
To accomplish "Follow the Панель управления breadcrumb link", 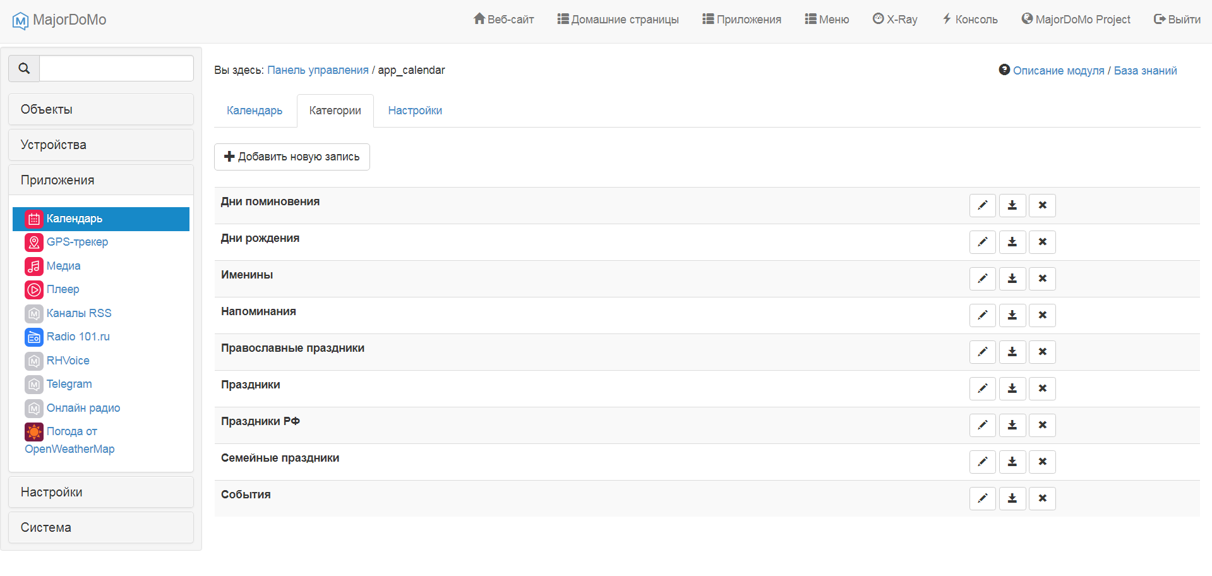I will pyautogui.click(x=318, y=70).
